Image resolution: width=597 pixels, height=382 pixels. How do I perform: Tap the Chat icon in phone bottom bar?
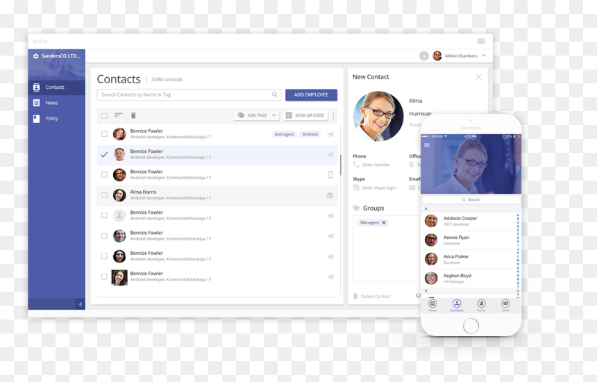(x=505, y=305)
